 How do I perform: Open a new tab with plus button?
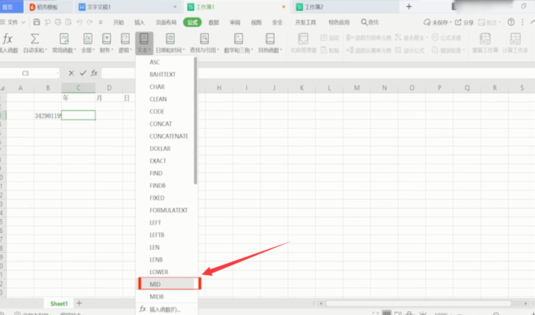click(x=409, y=7)
